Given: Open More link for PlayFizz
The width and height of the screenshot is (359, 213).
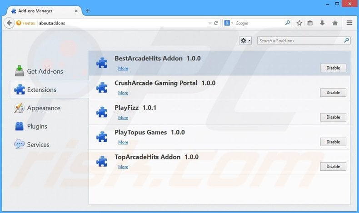Looking at the screenshot, I should pos(123,118).
